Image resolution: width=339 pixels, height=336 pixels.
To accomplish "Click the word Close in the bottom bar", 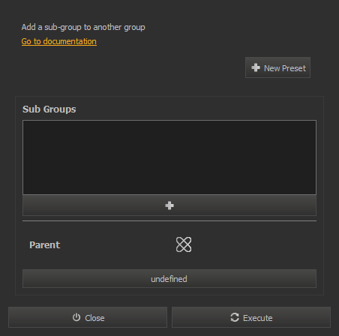I will coord(94,318).
